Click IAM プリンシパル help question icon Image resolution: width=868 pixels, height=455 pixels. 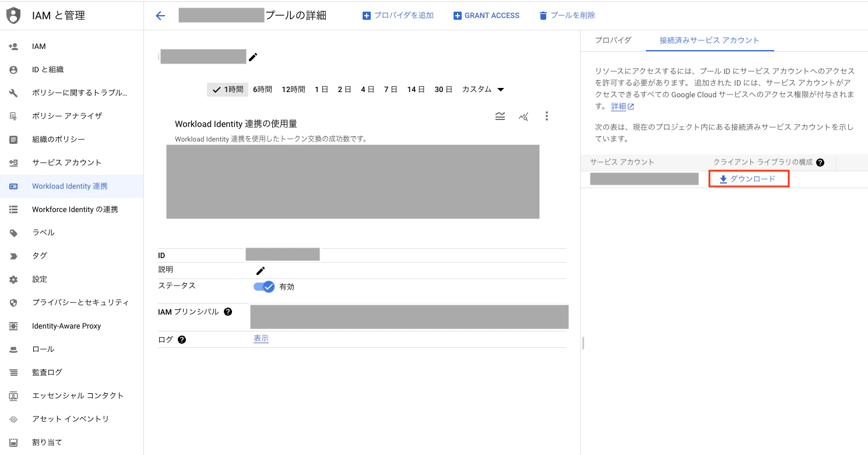pyautogui.click(x=228, y=312)
